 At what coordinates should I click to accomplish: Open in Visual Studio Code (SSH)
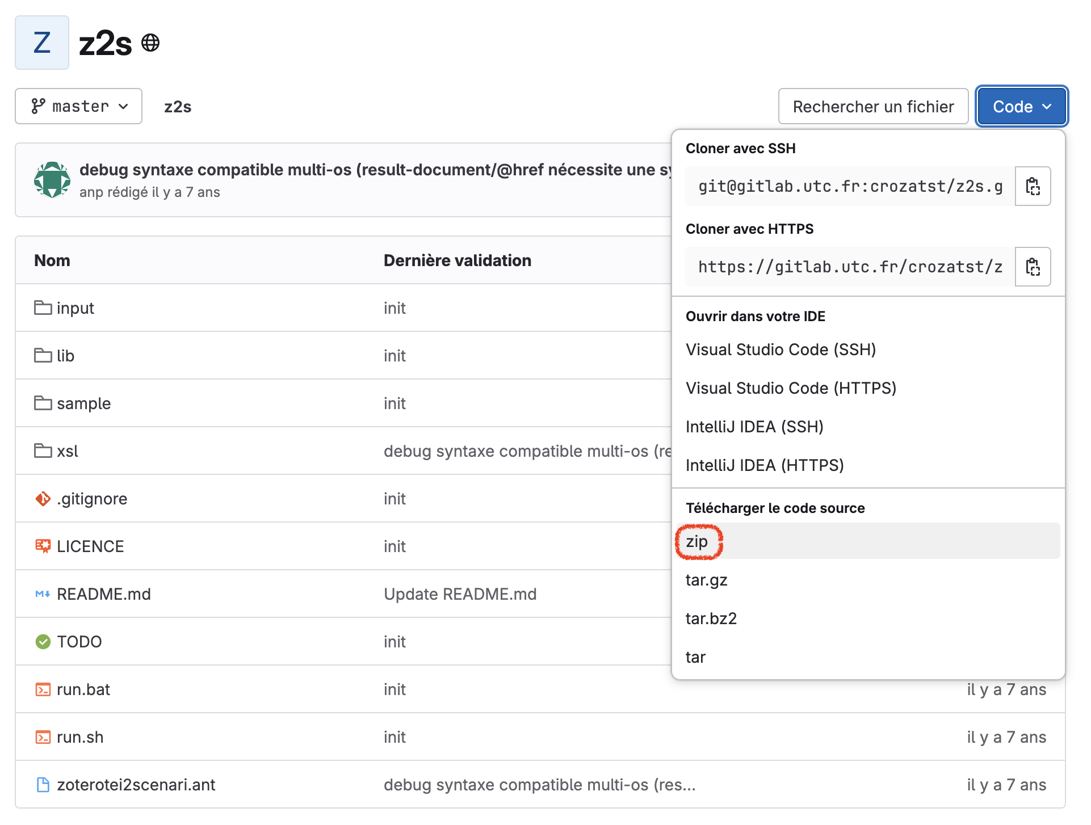[x=781, y=350]
